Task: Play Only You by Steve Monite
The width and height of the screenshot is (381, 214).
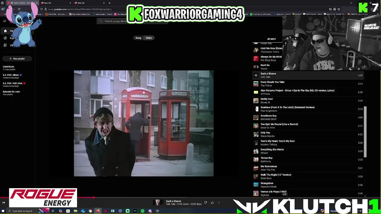Action: click(308, 134)
